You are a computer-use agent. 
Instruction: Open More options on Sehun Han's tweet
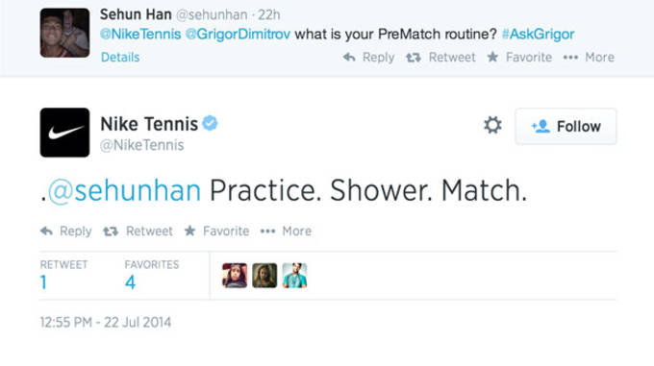(x=589, y=57)
